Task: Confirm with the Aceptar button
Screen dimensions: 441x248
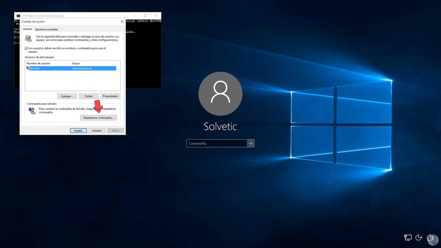Action: [78, 131]
